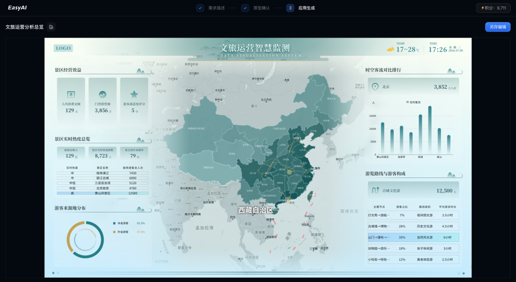The width and height of the screenshot is (516, 282).
Task: Select the 需求描述 step checkmark
Action: pos(200,8)
